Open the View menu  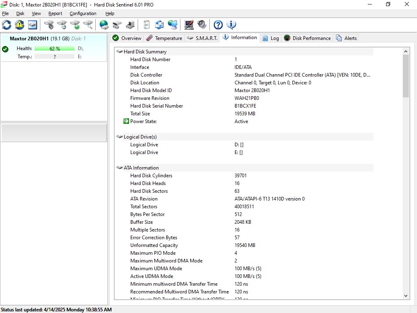[x=36, y=13]
